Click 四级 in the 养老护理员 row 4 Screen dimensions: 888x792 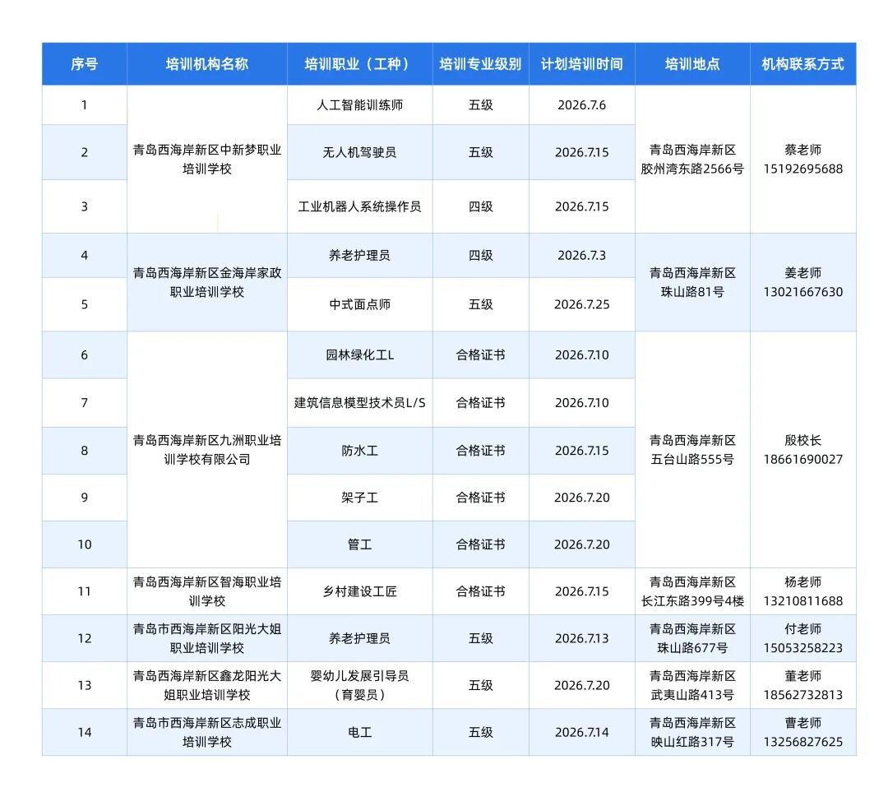pyautogui.click(x=481, y=256)
